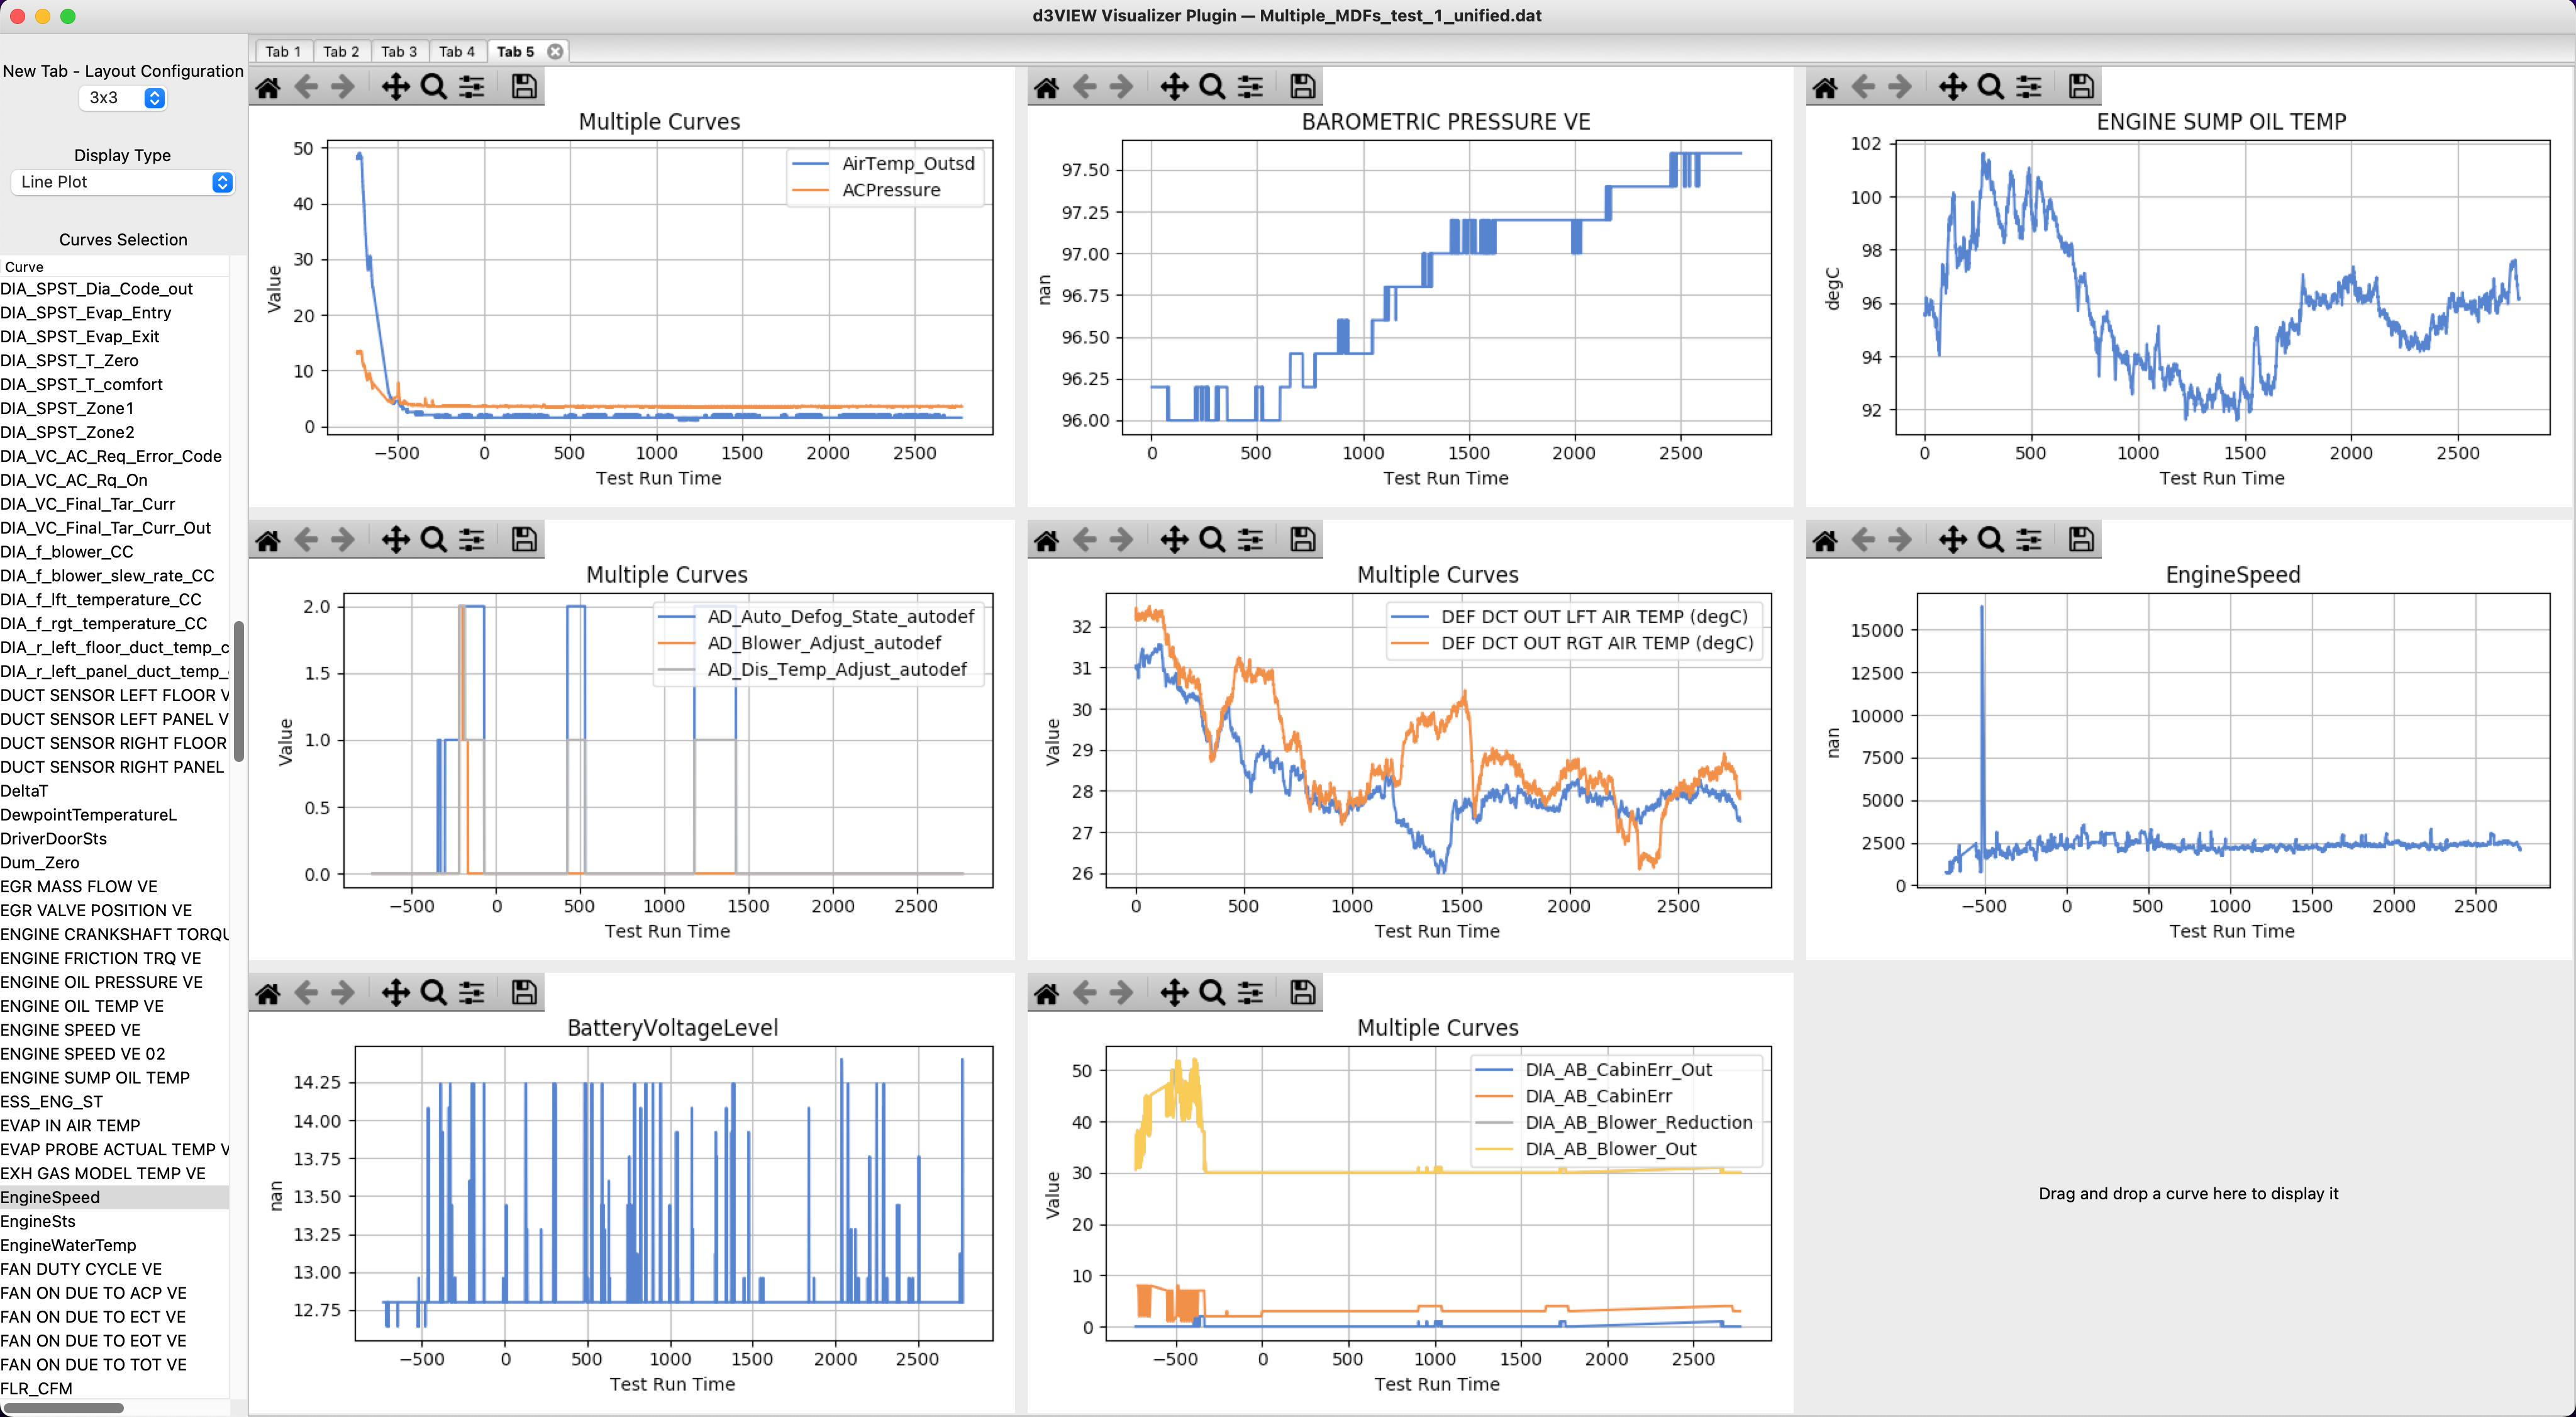This screenshot has width=2576, height=1417.
Task: Select EngineSts curve entry
Action: tap(114, 1221)
